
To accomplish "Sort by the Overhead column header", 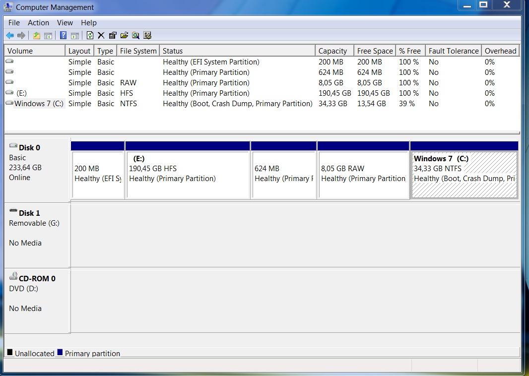I will coord(501,51).
